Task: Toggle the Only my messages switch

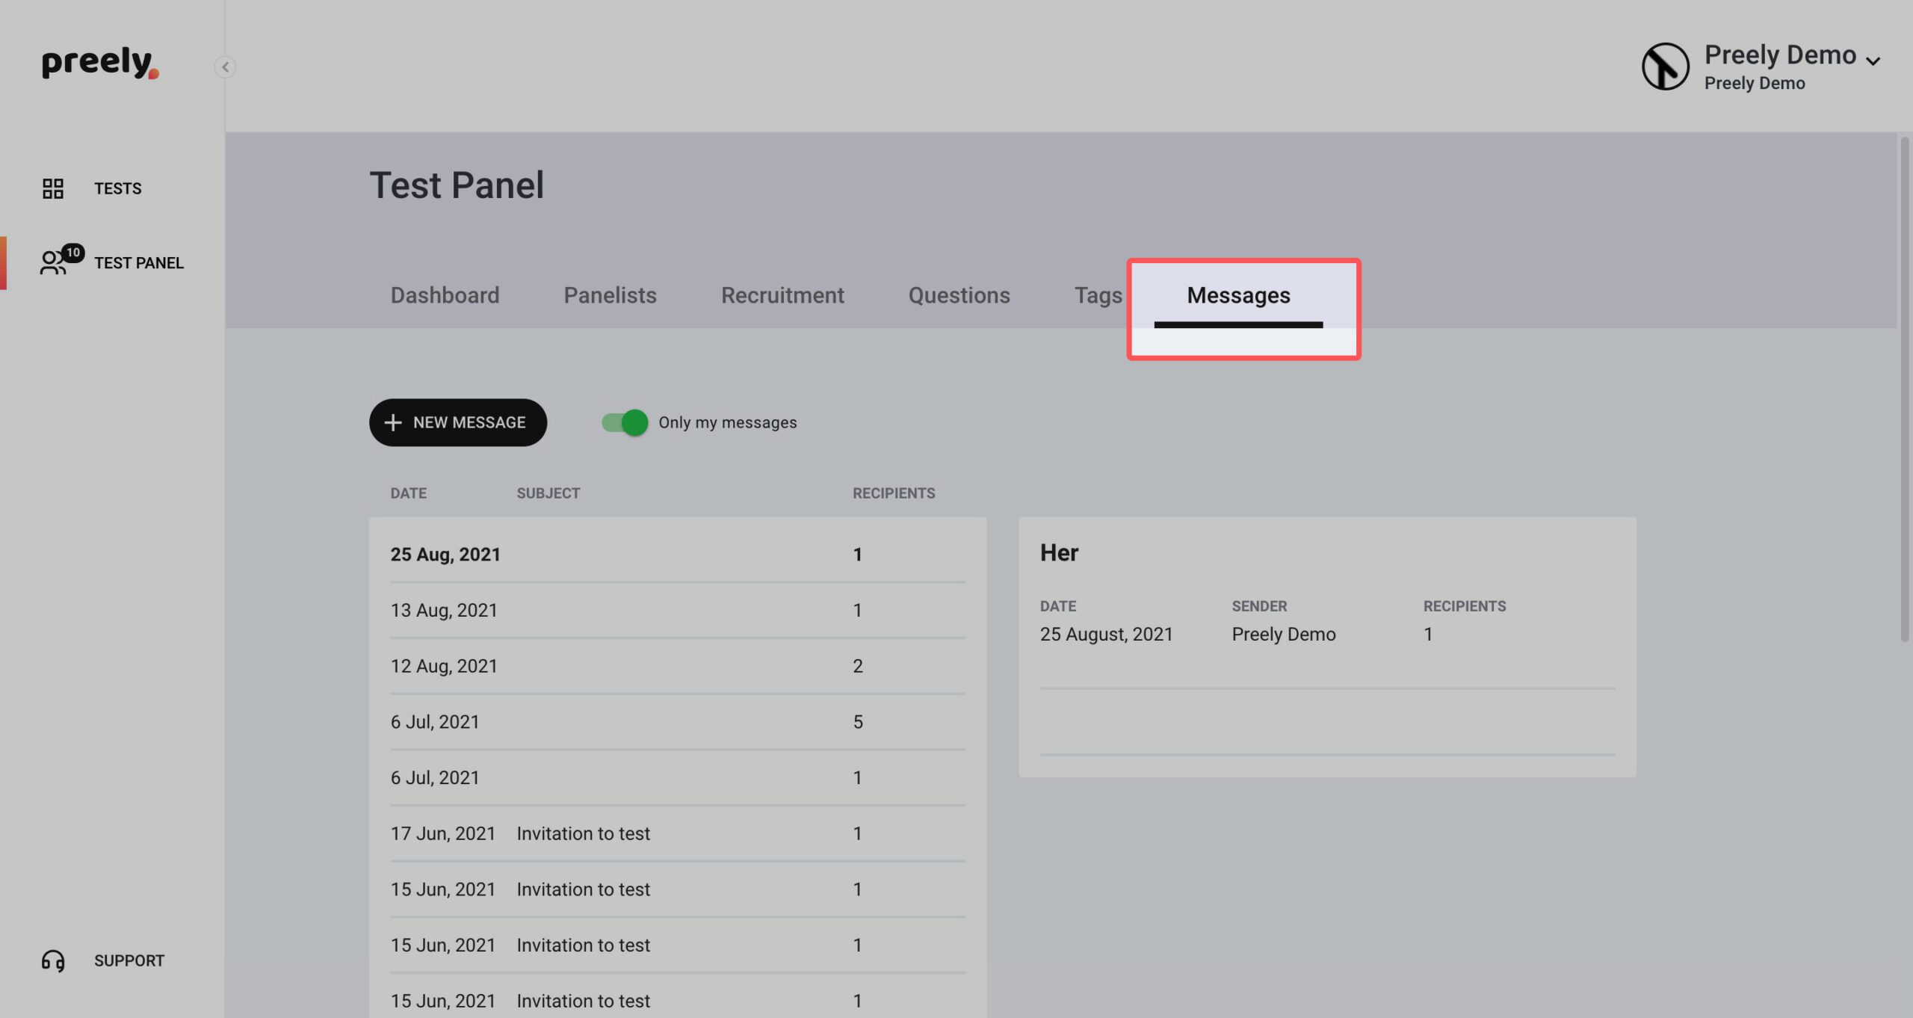Action: pyautogui.click(x=625, y=422)
